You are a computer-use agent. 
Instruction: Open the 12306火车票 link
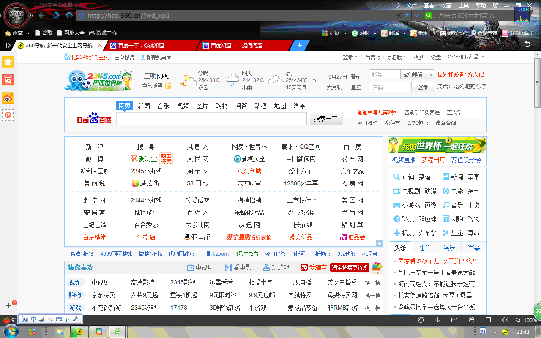pyautogui.click(x=301, y=183)
